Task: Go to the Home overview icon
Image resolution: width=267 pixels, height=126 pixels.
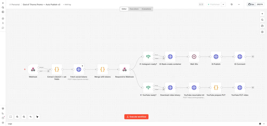Action: tap(3, 19)
